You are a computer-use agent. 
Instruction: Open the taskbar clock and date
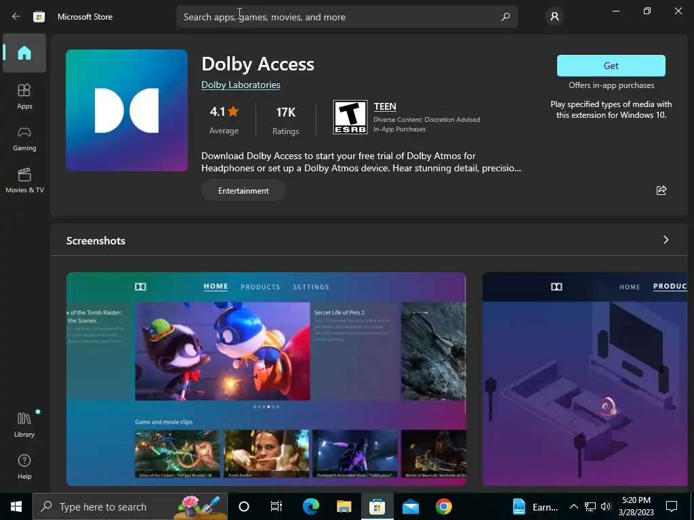[x=636, y=506]
